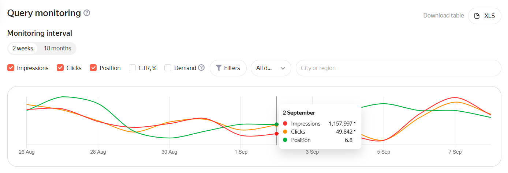Click the red Impressions point on the chart
508x173 pixels.
(x=276, y=134)
